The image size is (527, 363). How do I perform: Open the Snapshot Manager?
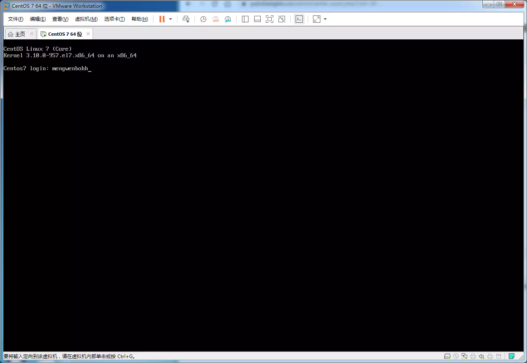(227, 19)
